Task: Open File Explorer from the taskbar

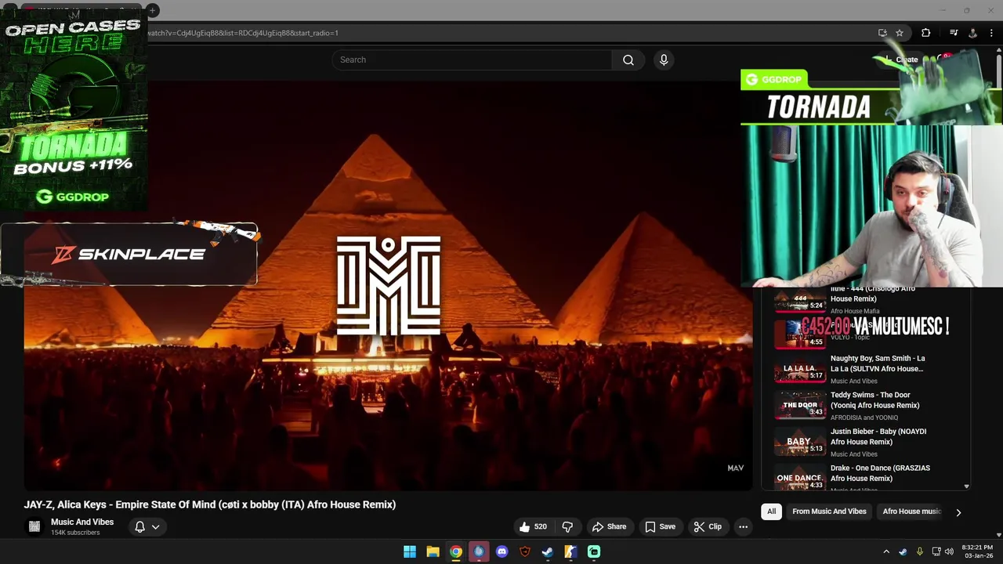Action: (x=433, y=551)
